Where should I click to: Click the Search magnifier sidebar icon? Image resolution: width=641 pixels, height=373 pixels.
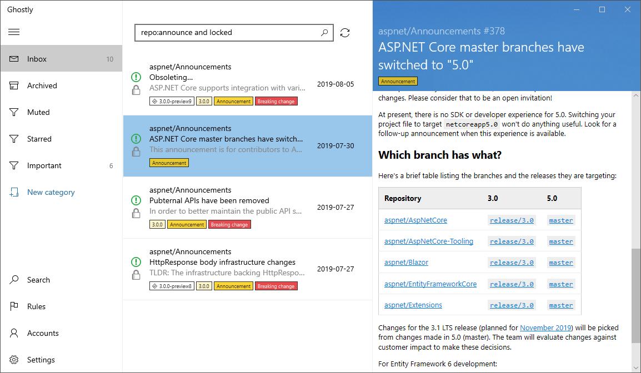pyautogui.click(x=14, y=280)
